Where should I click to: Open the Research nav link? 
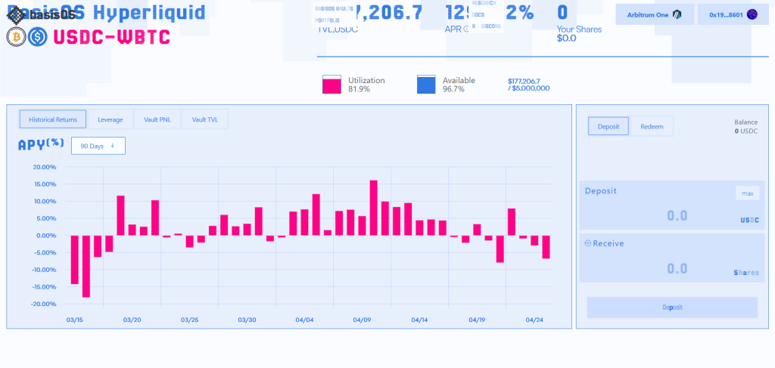[x=484, y=3]
